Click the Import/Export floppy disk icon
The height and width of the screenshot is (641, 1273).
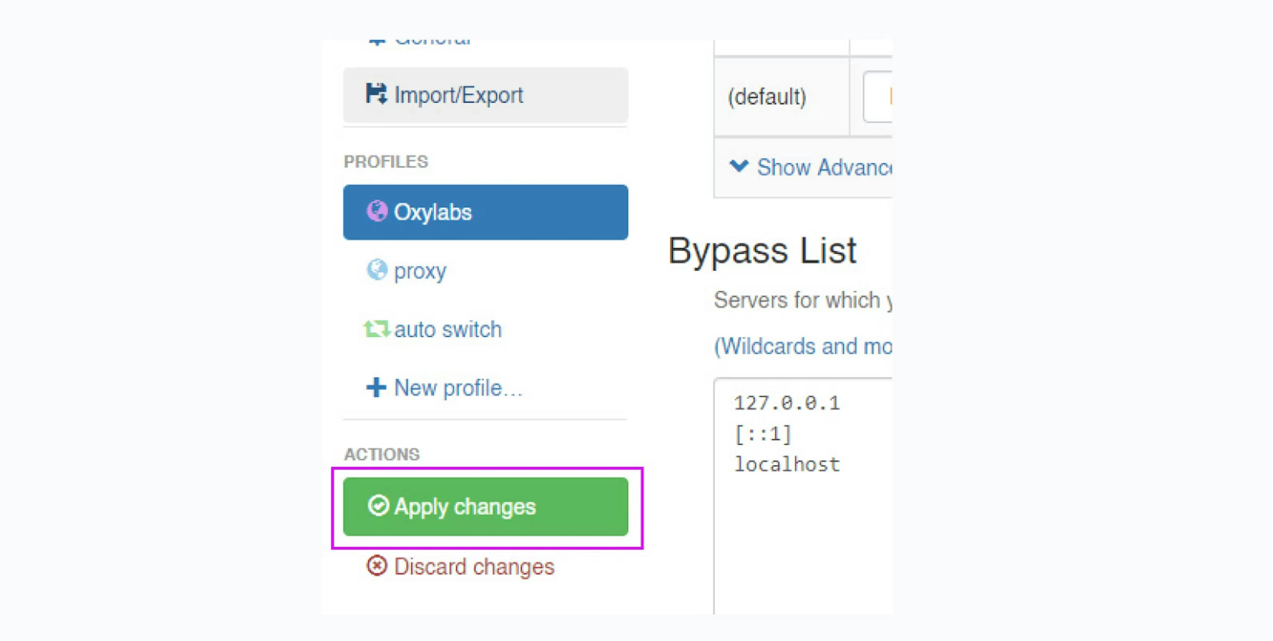(x=376, y=94)
